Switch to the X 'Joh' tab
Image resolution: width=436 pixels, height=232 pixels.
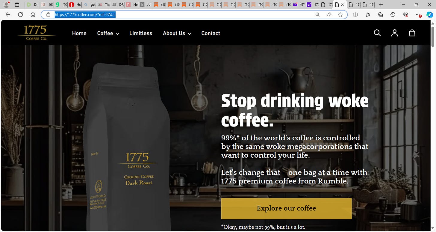(x=146, y=4)
